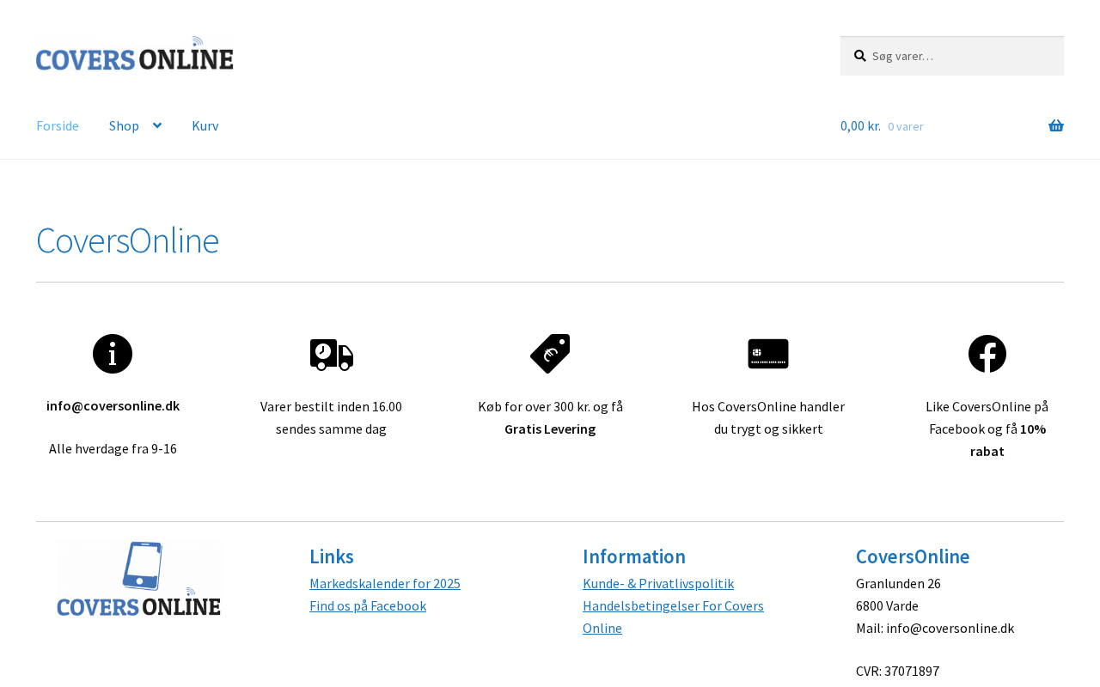Open Handelsbetingelser For Covers Online link
This screenshot has height=687, width=1100.
673,606
